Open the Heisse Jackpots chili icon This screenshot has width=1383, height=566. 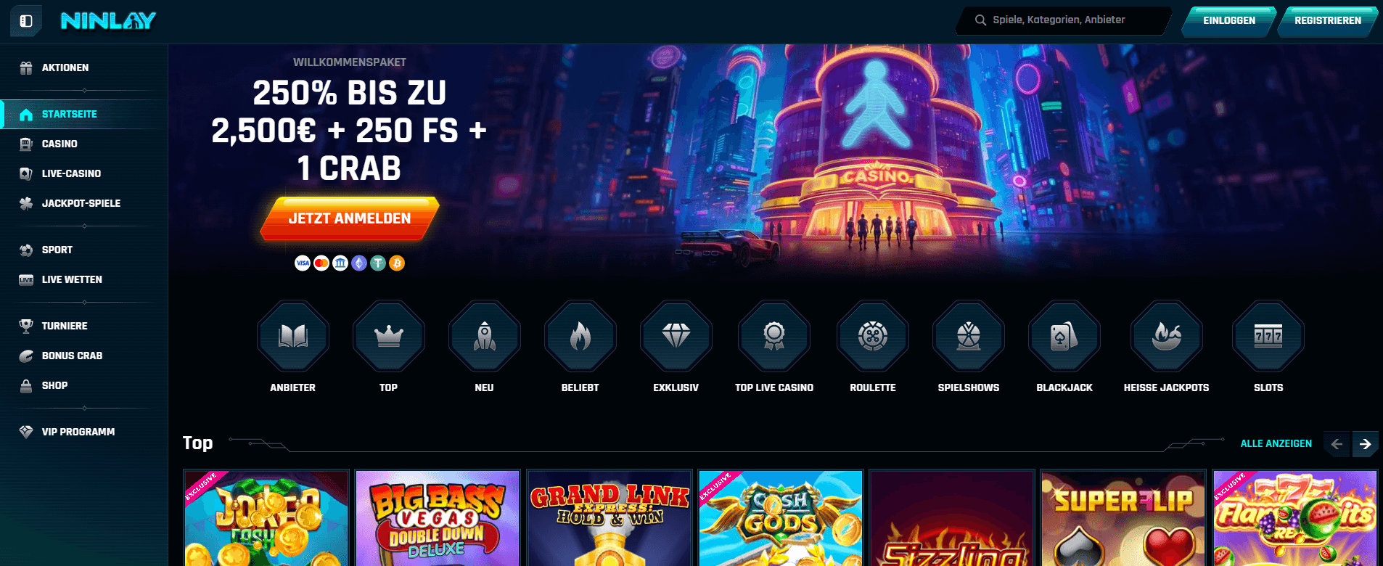coord(1167,336)
